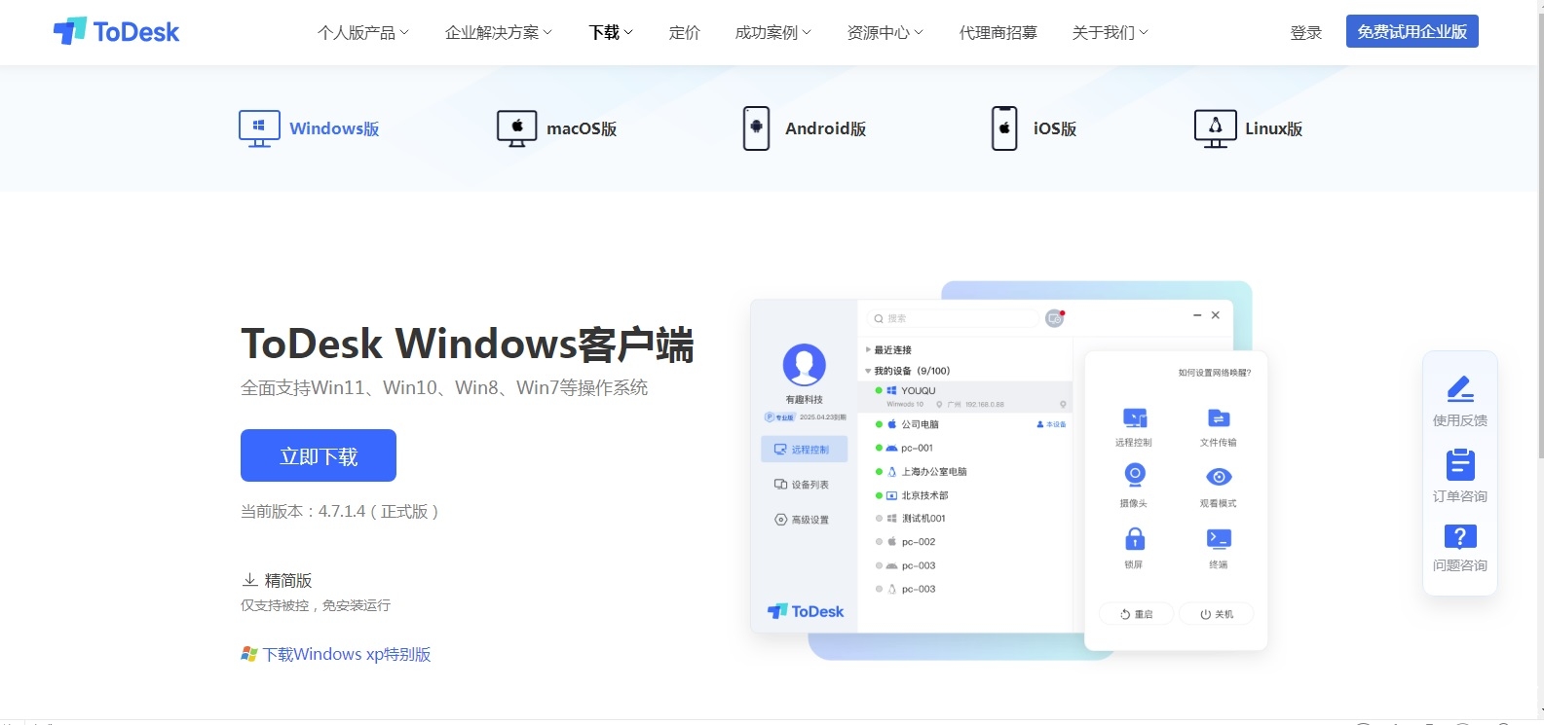Switch to the Android版 tab
This screenshot has height=725, width=1544.
pyautogui.click(x=804, y=128)
